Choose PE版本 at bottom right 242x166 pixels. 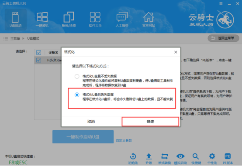point(228,159)
